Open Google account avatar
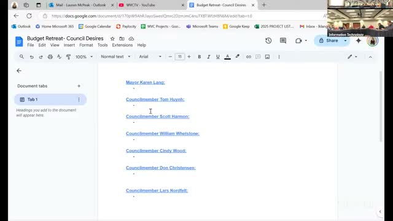This screenshot has width=393, height=221. (373, 41)
